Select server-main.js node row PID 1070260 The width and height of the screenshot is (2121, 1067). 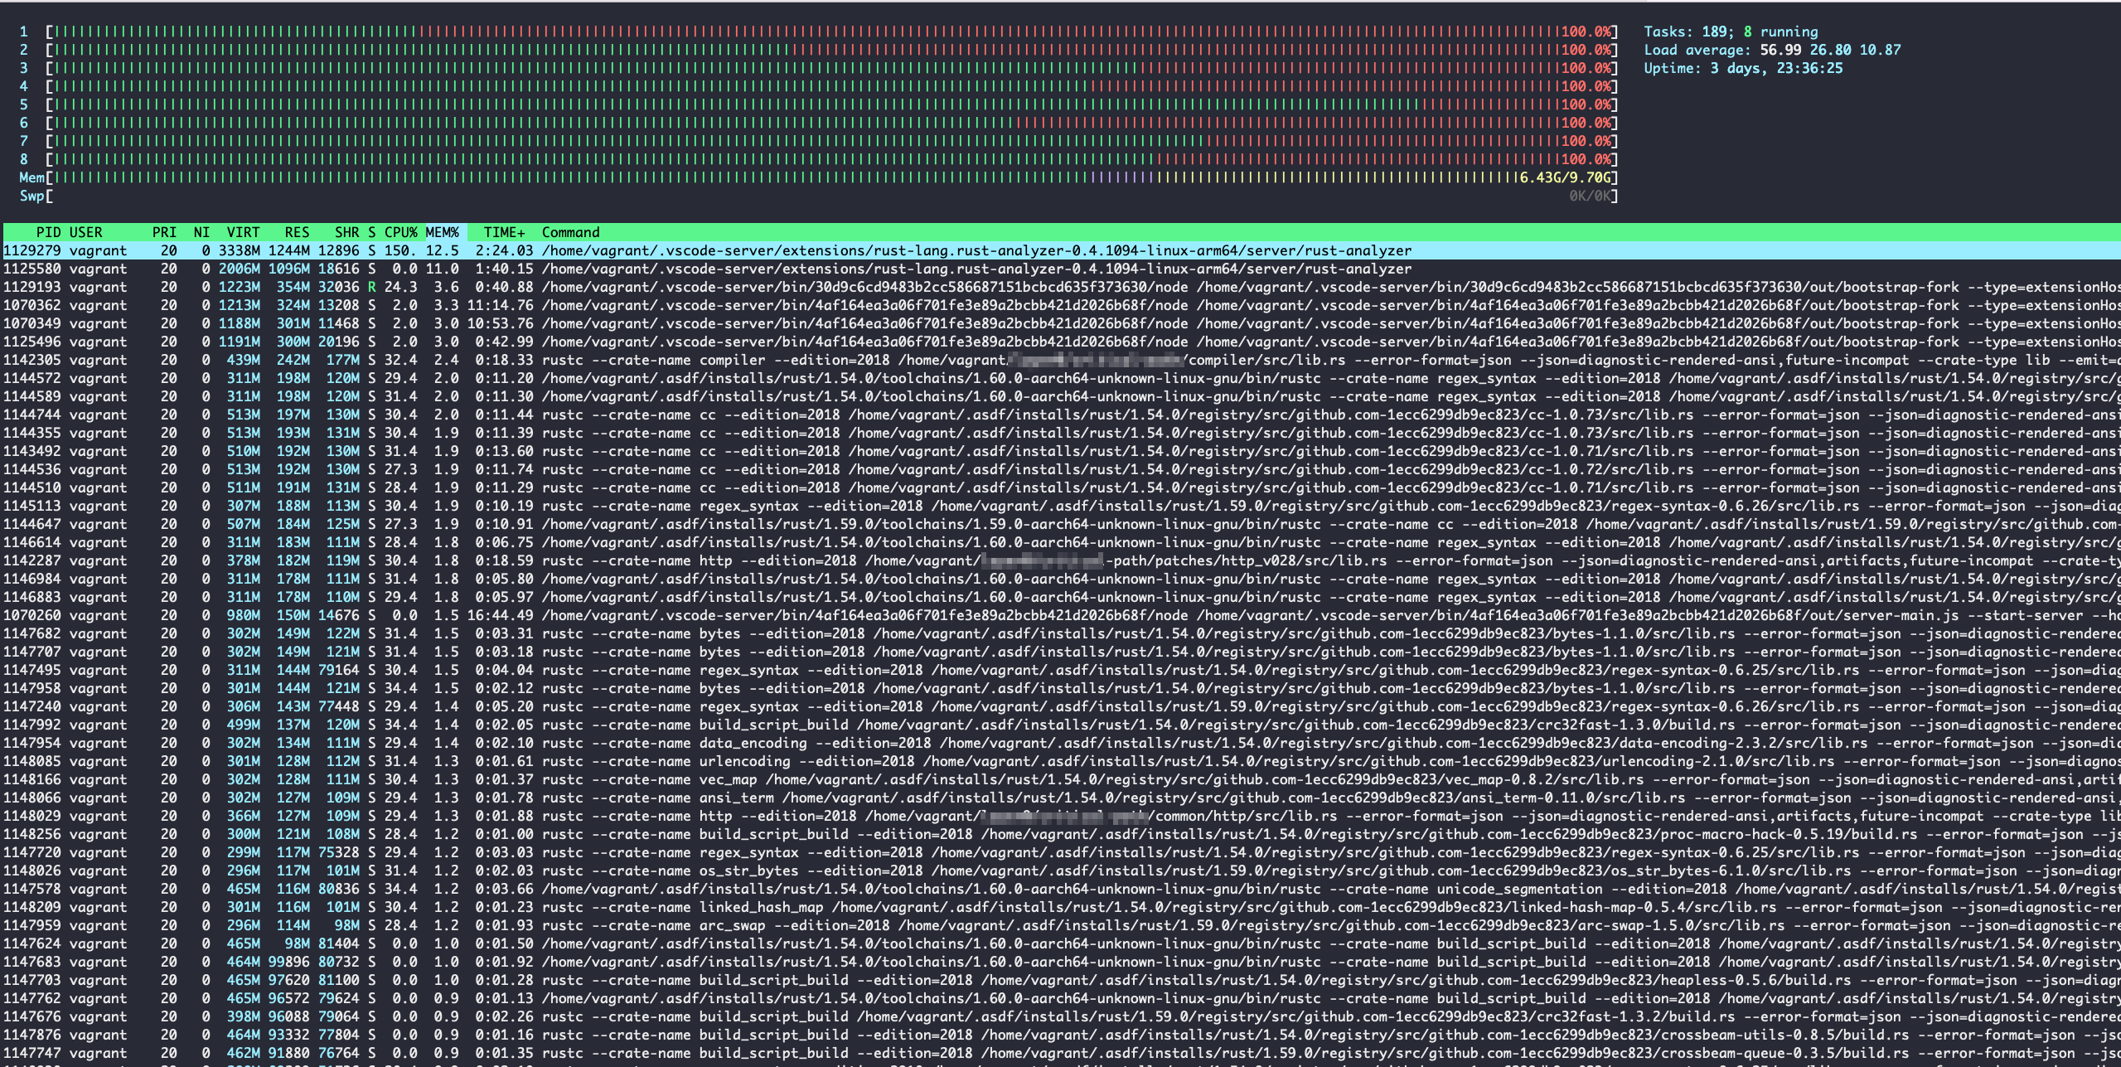[x=1060, y=615]
